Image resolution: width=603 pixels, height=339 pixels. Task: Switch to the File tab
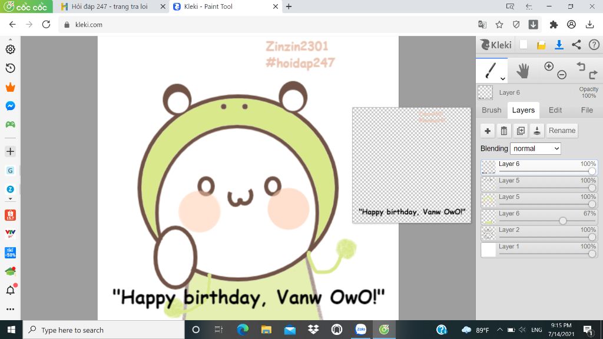[587, 110]
